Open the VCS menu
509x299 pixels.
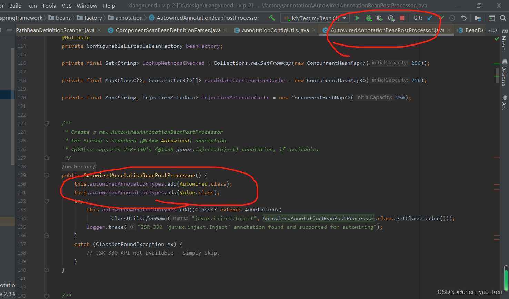tap(67, 6)
